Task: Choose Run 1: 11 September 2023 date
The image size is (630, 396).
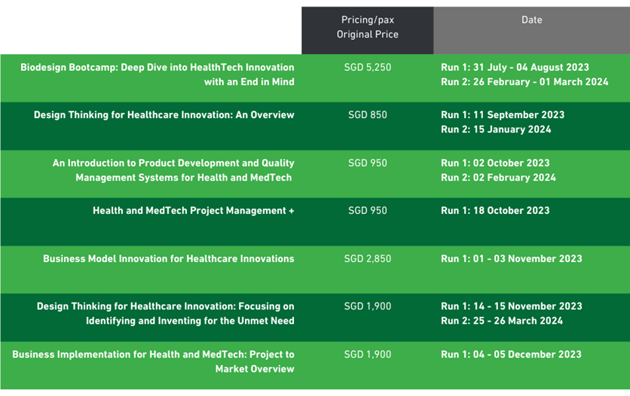Action: point(502,114)
